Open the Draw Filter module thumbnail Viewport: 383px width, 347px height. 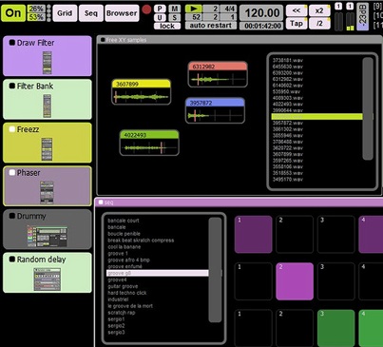click(48, 63)
